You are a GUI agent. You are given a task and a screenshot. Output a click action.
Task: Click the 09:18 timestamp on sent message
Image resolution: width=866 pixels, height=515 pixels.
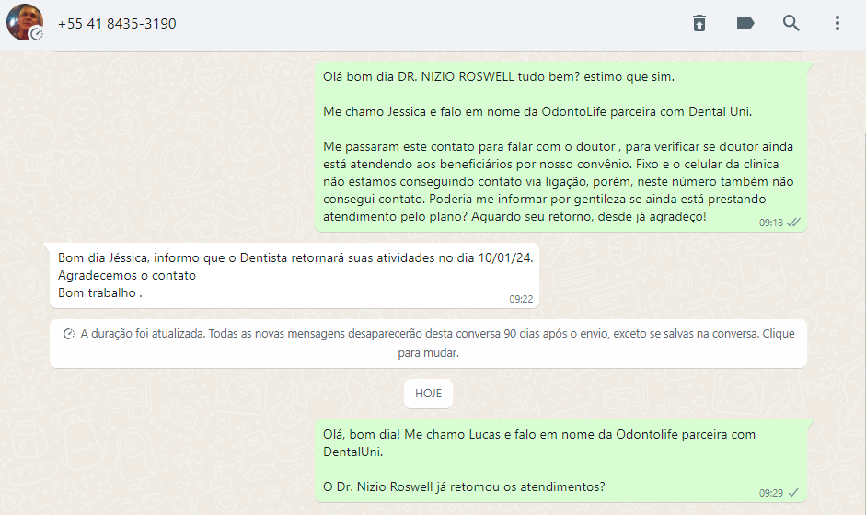tap(771, 223)
